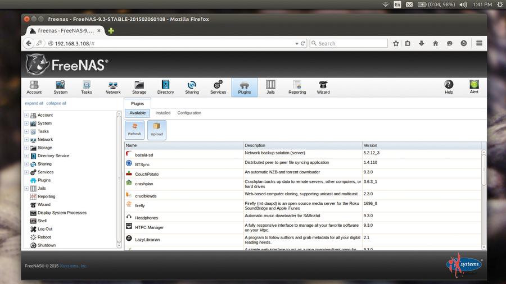The image size is (506, 284).
Task: Open the Firefox hamburger menu
Action: click(x=479, y=43)
